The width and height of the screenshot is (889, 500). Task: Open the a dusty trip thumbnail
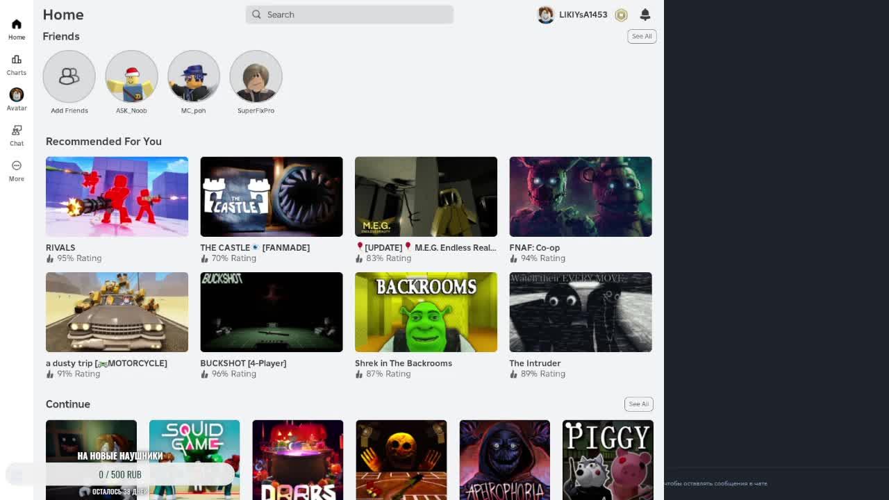coord(117,312)
